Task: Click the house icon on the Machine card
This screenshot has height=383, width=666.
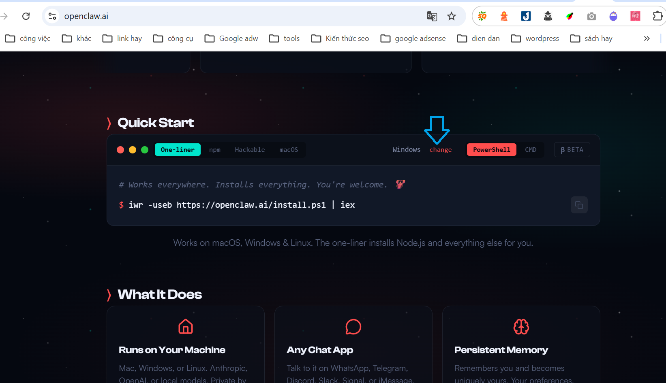Action: (186, 327)
